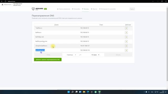
Task: Open the Setup Guide menu item
Action: (x=107, y=9)
